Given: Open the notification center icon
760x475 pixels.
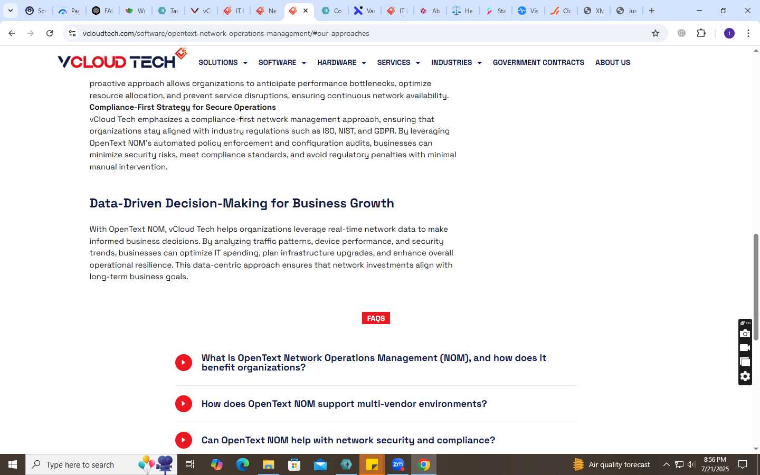Looking at the screenshot, I should tap(743, 464).
